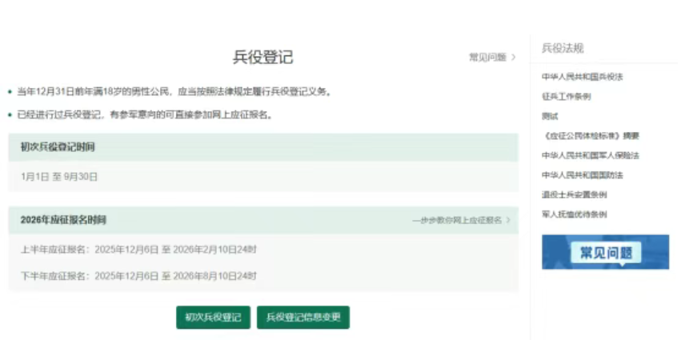681x348 pixels.
Task: Click the 上半年应征报名 date line
Action: coord(138,249)
